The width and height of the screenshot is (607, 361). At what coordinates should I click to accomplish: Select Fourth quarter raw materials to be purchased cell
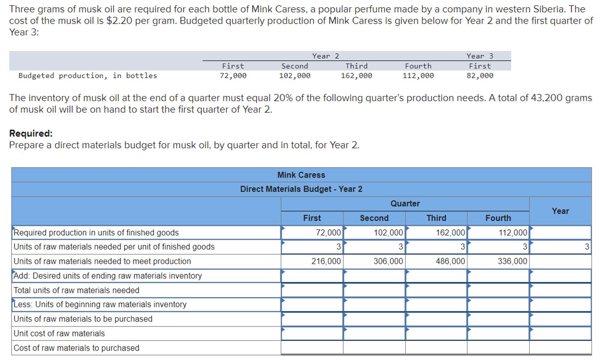click(x=498, y=319)
